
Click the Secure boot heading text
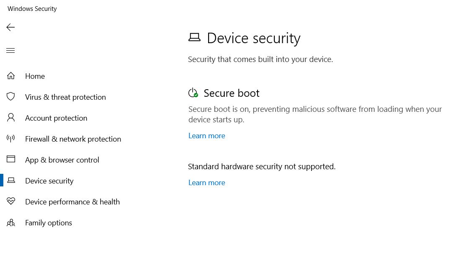pos(232,93)
